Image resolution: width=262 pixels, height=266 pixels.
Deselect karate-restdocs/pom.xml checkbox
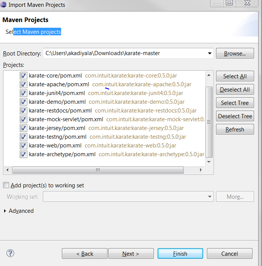[x=24, y=111]
